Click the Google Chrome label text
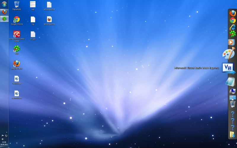 pyautogui.click(x=17, y=24)
